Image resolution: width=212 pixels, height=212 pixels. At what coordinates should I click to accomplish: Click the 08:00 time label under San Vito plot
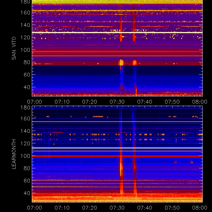point(200,102)
